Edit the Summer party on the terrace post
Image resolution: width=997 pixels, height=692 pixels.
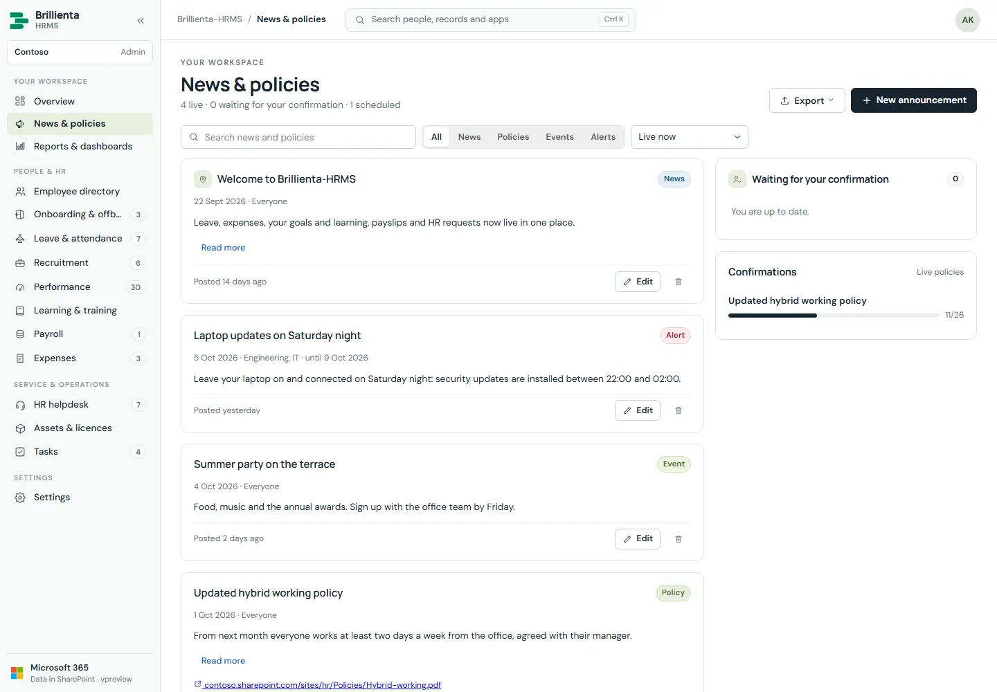(x=638, y=538)
